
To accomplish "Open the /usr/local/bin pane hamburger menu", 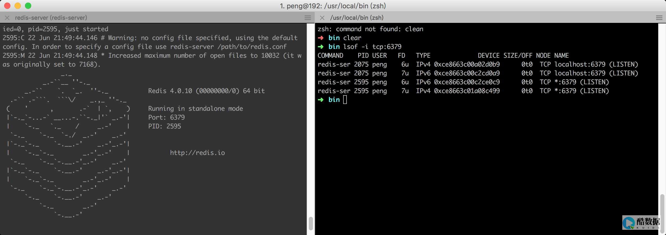I will (659, 18).
